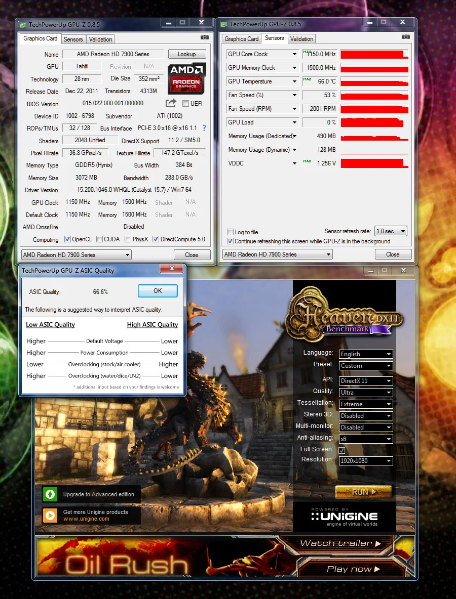Switch to Sensors tab in left GPU-Z window
This screenshot has height=599, width=456.
coord(73,39)
